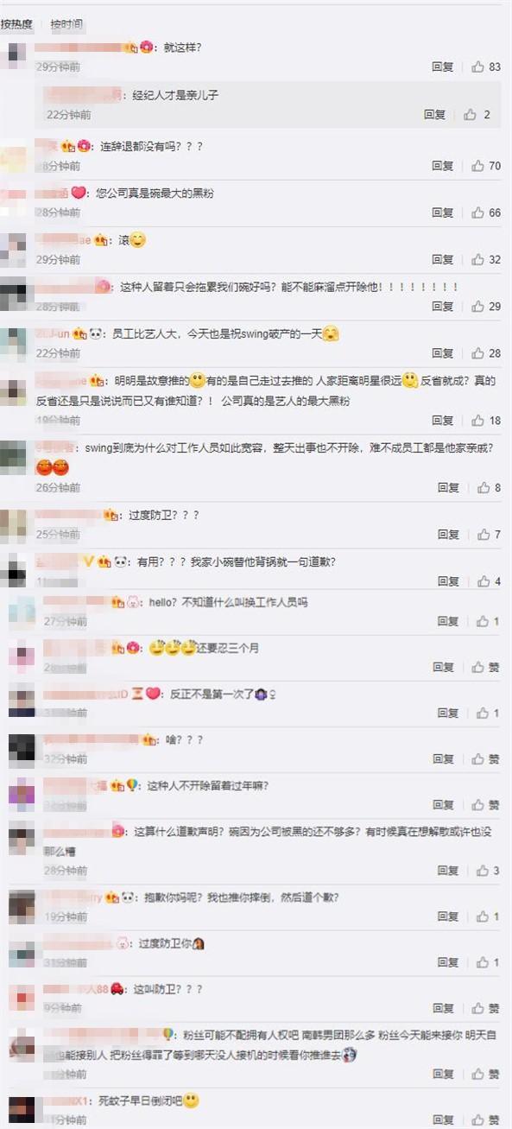Reply to the '这种人留着只会拖累我们碗好吗' comment
Screen dimensions: 512x1129
tap(443, 307)
